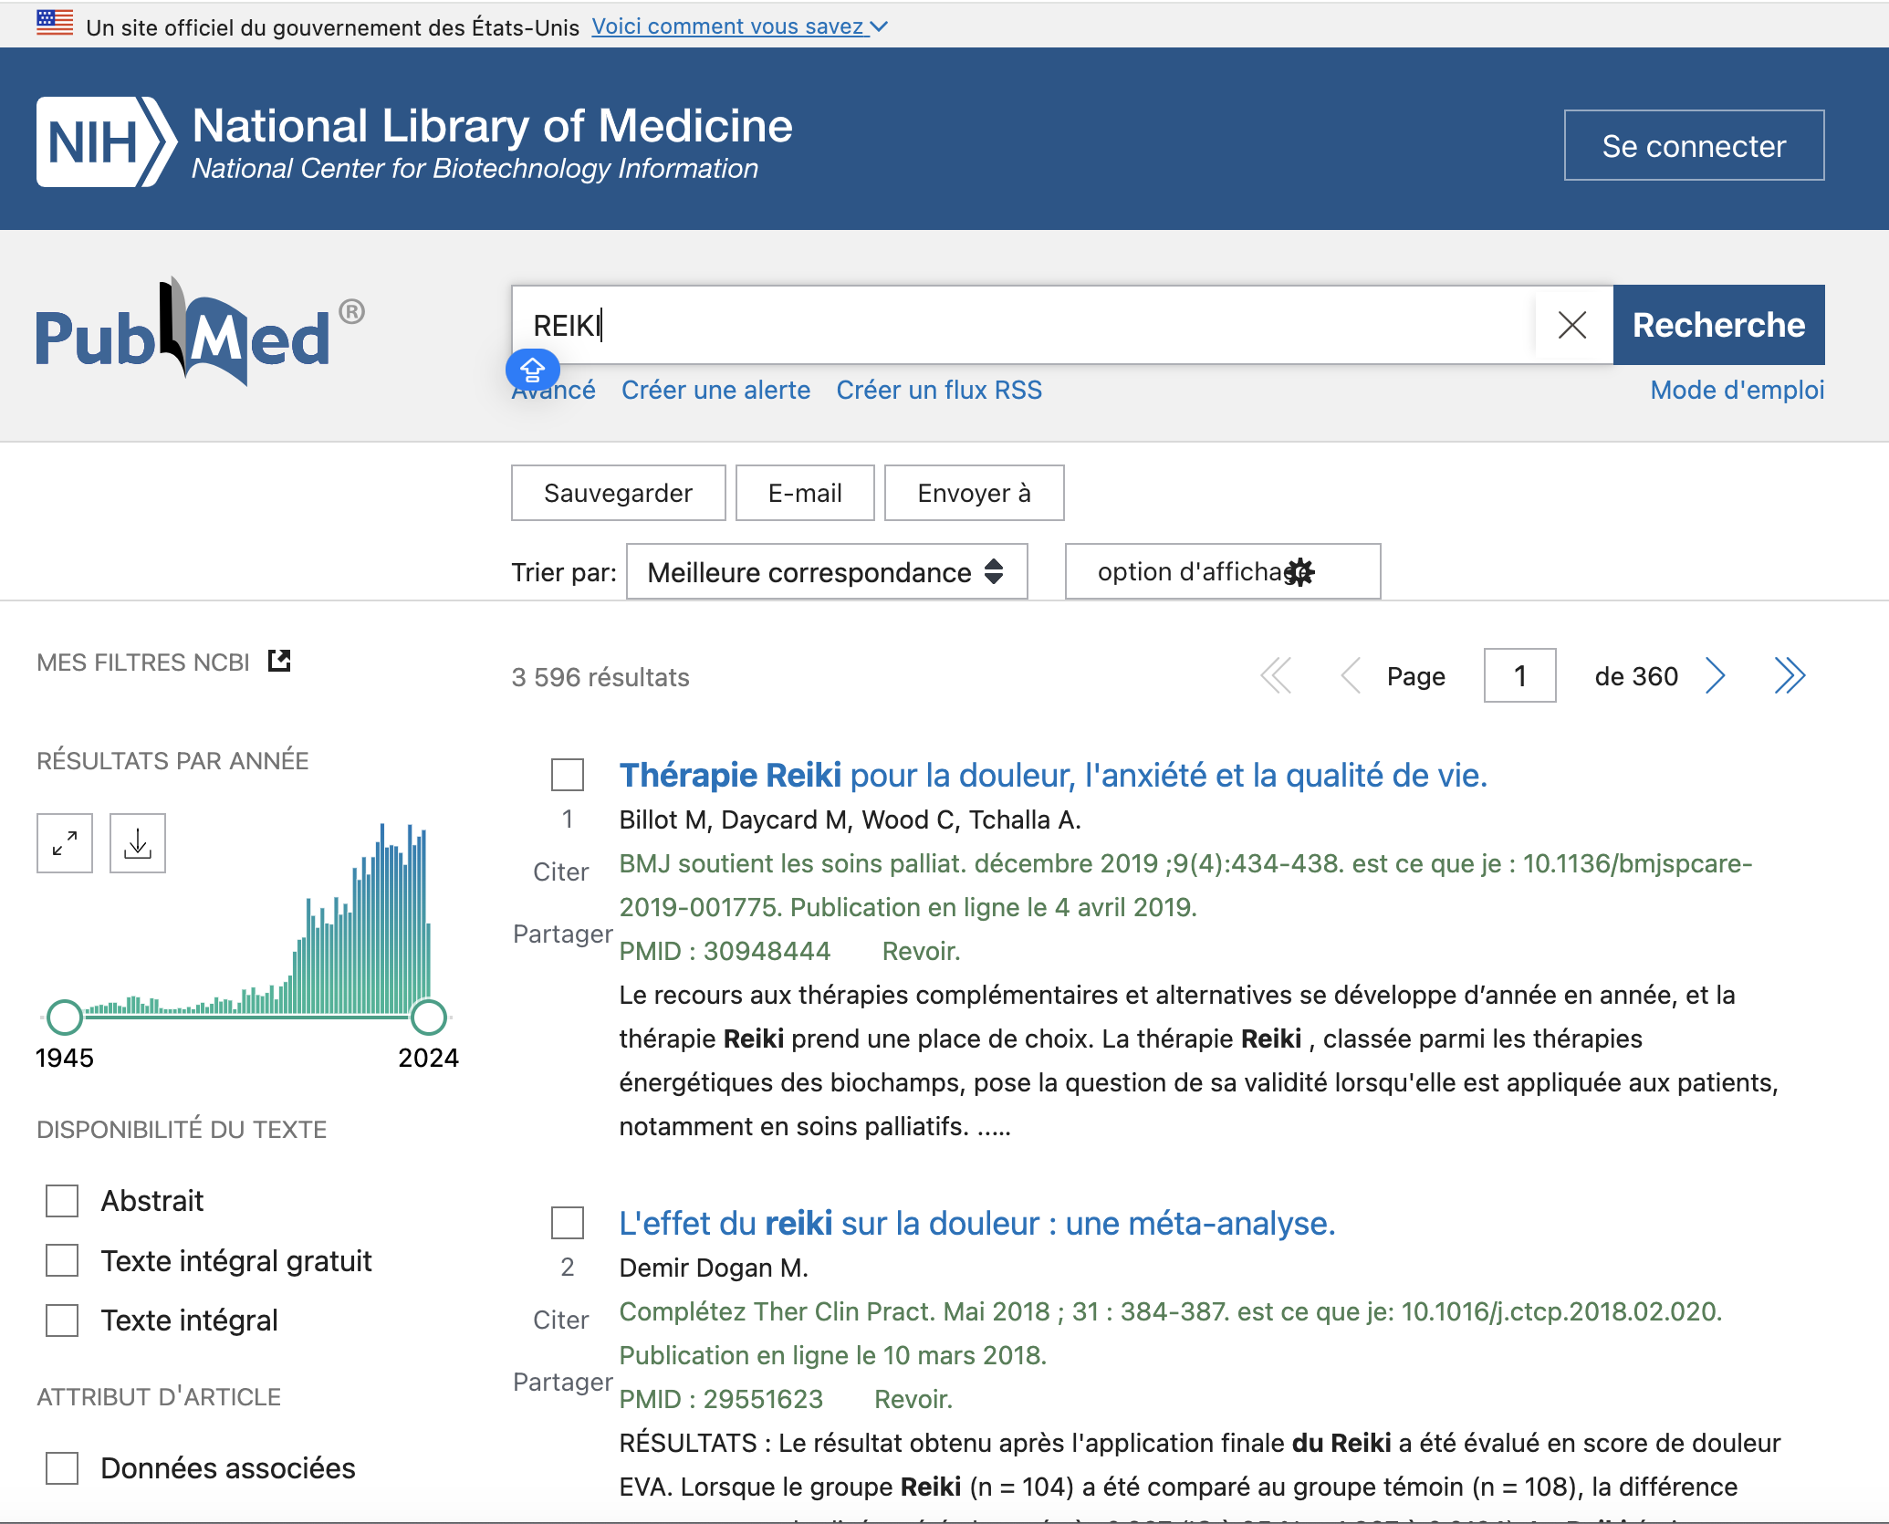Expand the results-by-year chart
The height and width of the screenshot is (1524, 1889).
(65, 842)
